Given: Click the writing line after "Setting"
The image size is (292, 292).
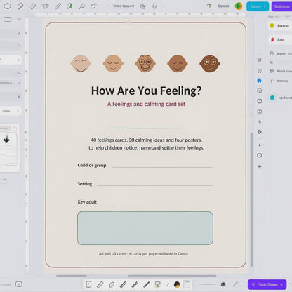Looking at the screenshot, I should click(155, 185).
